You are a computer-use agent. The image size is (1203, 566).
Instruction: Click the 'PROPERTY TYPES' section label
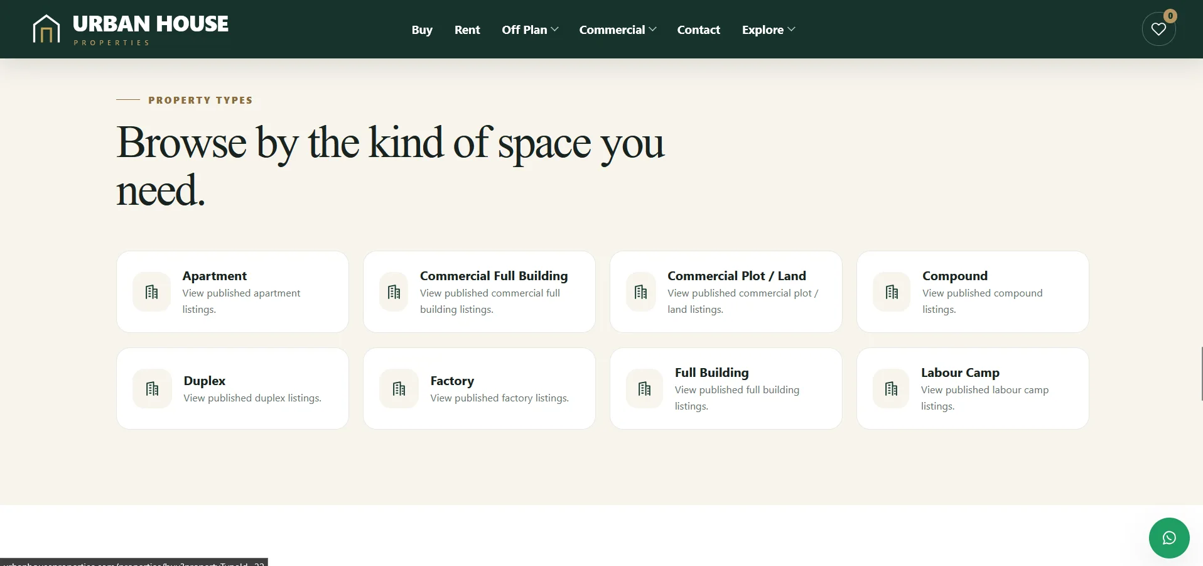(x=200, y=100)
